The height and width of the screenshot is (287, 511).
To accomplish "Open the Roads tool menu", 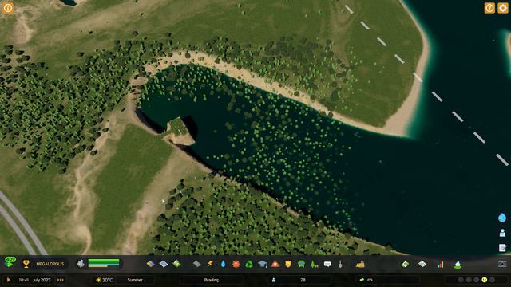I will 197,264.
